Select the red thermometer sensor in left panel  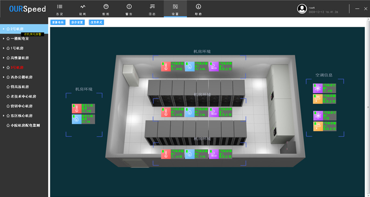coord(76,109)
